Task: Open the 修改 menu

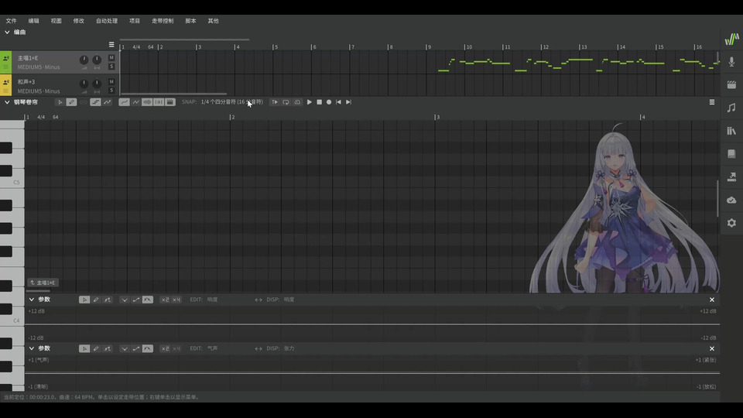Action: (79, 21)
